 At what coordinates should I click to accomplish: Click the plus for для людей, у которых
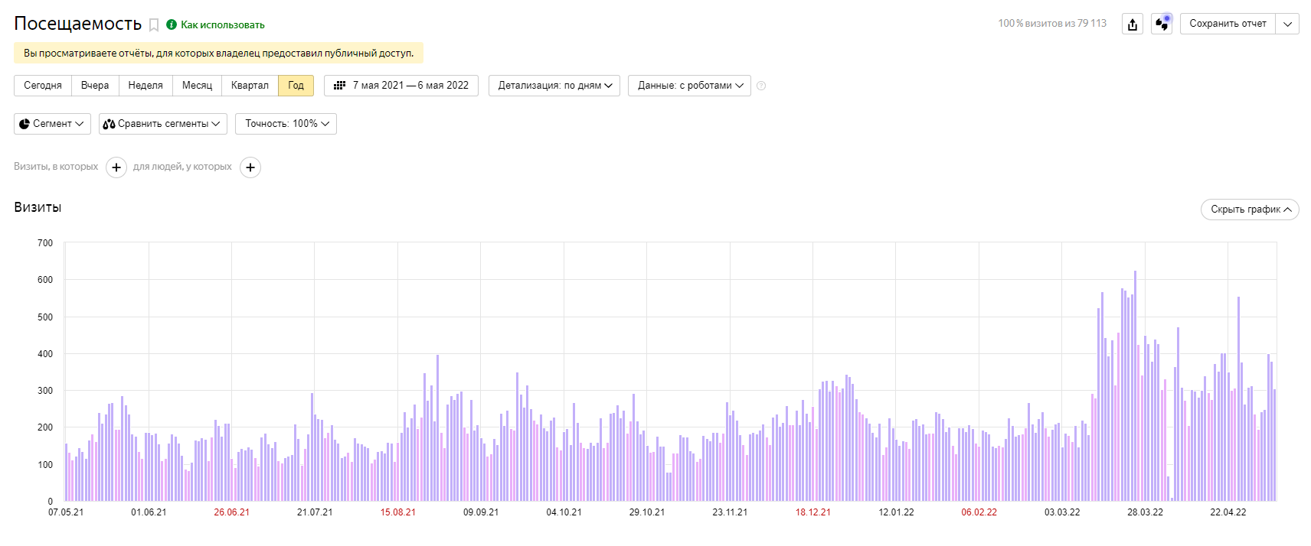point(250,167)
